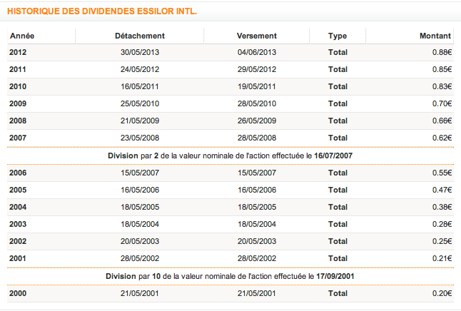
Task: Click the 'Versement' column header
Action: 256,36
